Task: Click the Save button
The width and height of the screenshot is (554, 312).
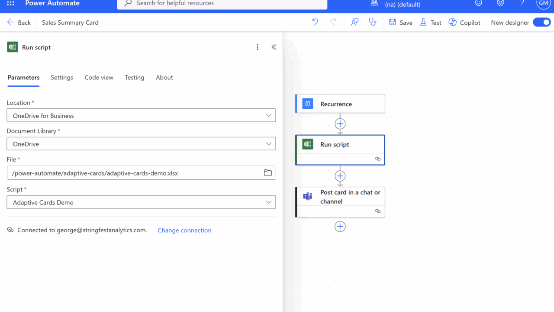Action: [x=401, y=23]
